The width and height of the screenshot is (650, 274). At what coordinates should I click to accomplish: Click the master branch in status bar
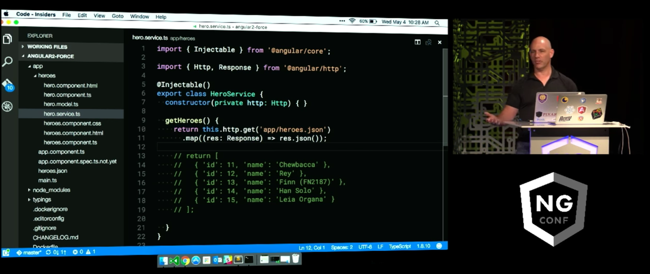(x=30, y=252)
